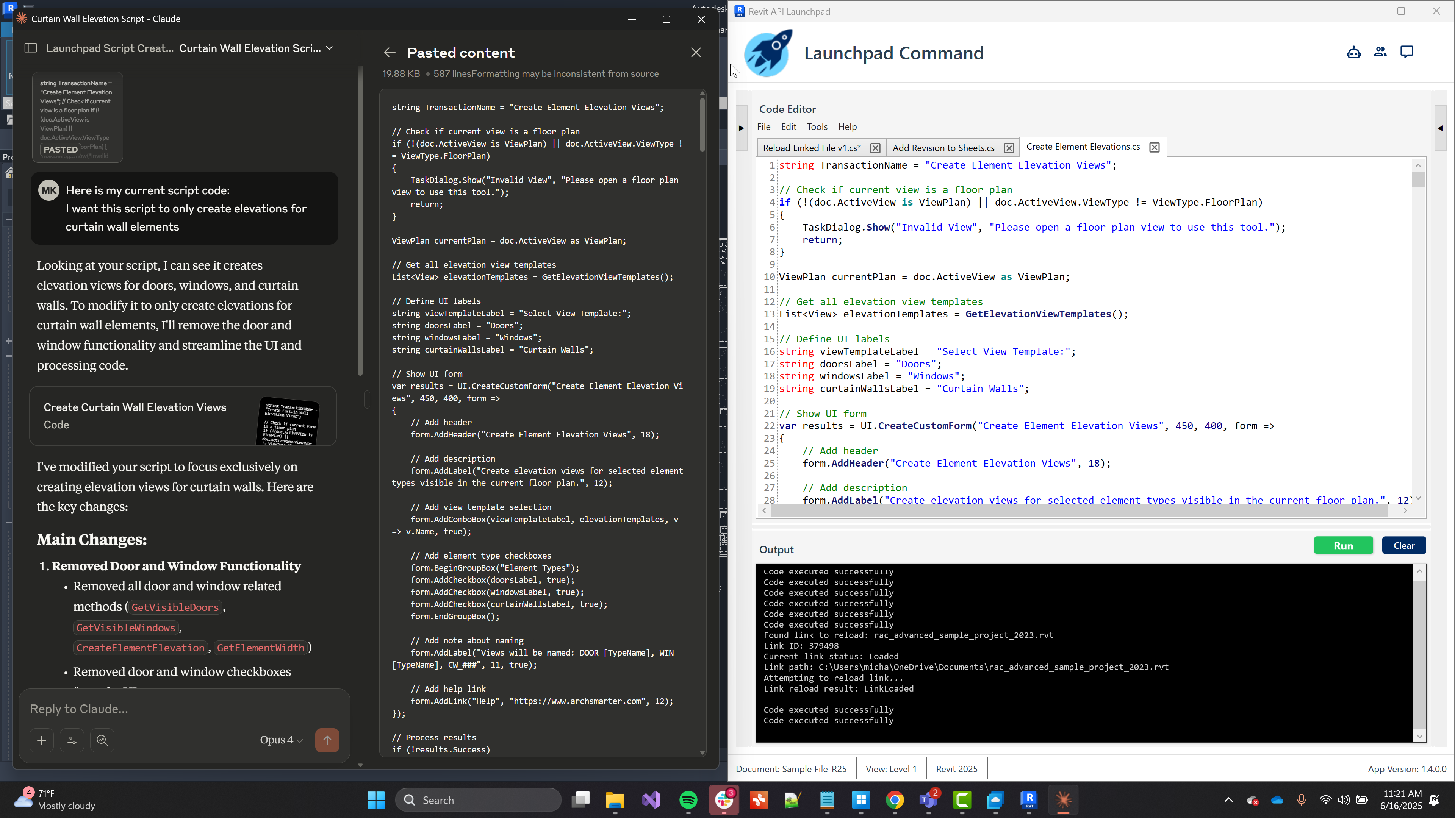This screenshot has height=818, width=1455.
Task: Open the community people icon
Action: [x=1380, y=52]
